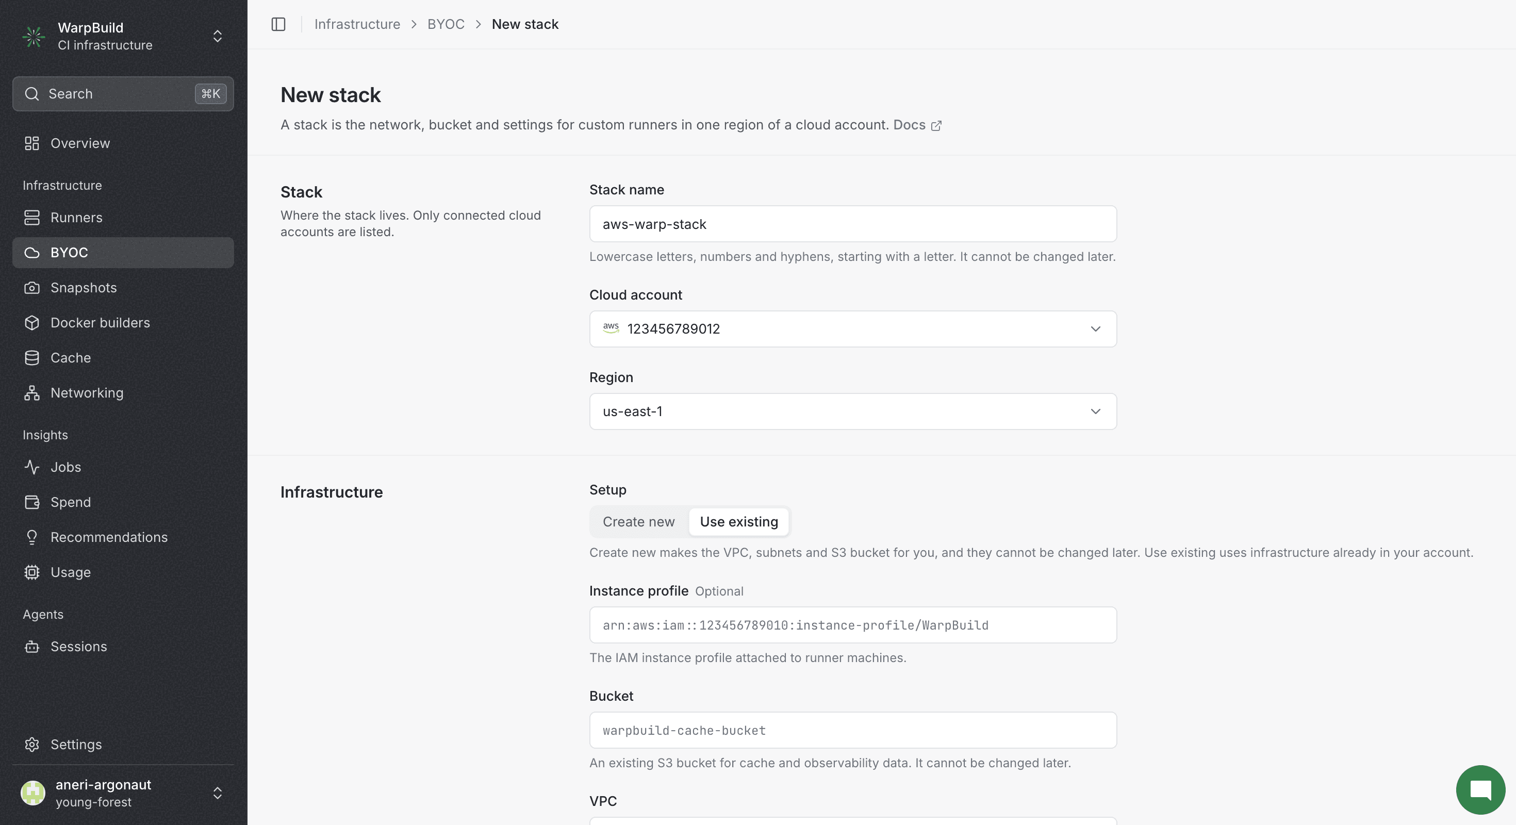Screen dimensions: 1516x825
Task: Click the BYOC cloud icon
Action: coord(32,253)
